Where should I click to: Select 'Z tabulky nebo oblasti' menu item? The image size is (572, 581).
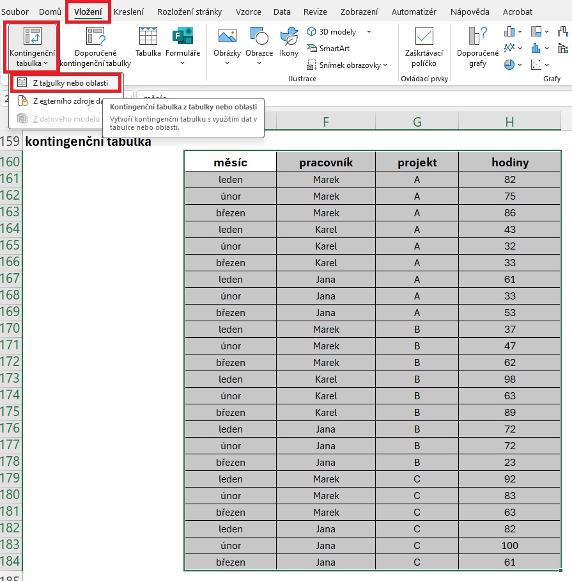pos(70,83)
